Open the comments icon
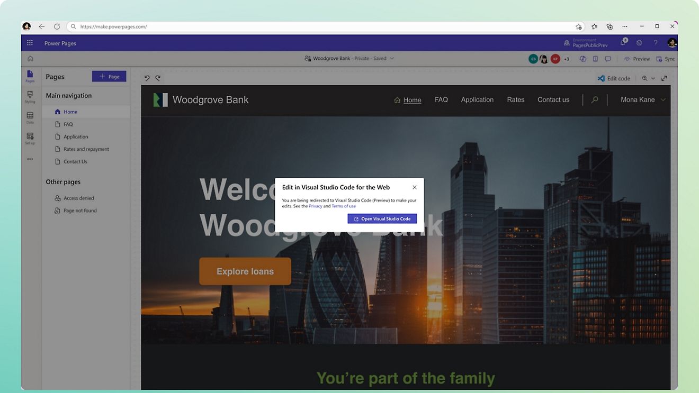This screenshot has height=393, width=699. [608, 59]
